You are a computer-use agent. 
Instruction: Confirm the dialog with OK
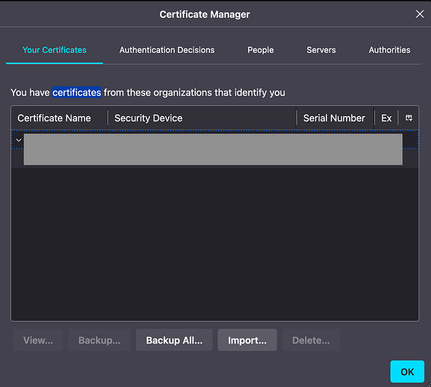click(x=407, y=372)
